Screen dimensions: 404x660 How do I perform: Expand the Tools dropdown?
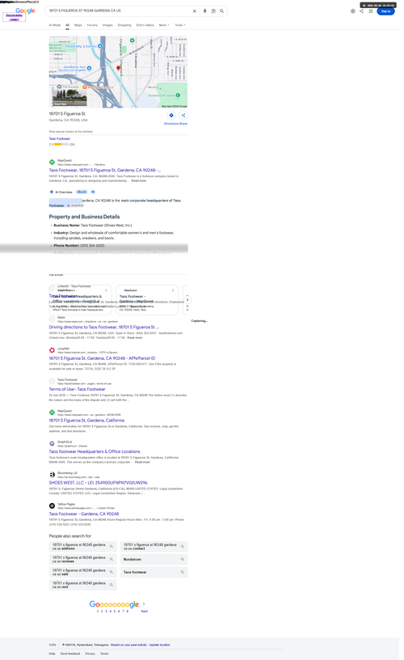coord(180,25)
